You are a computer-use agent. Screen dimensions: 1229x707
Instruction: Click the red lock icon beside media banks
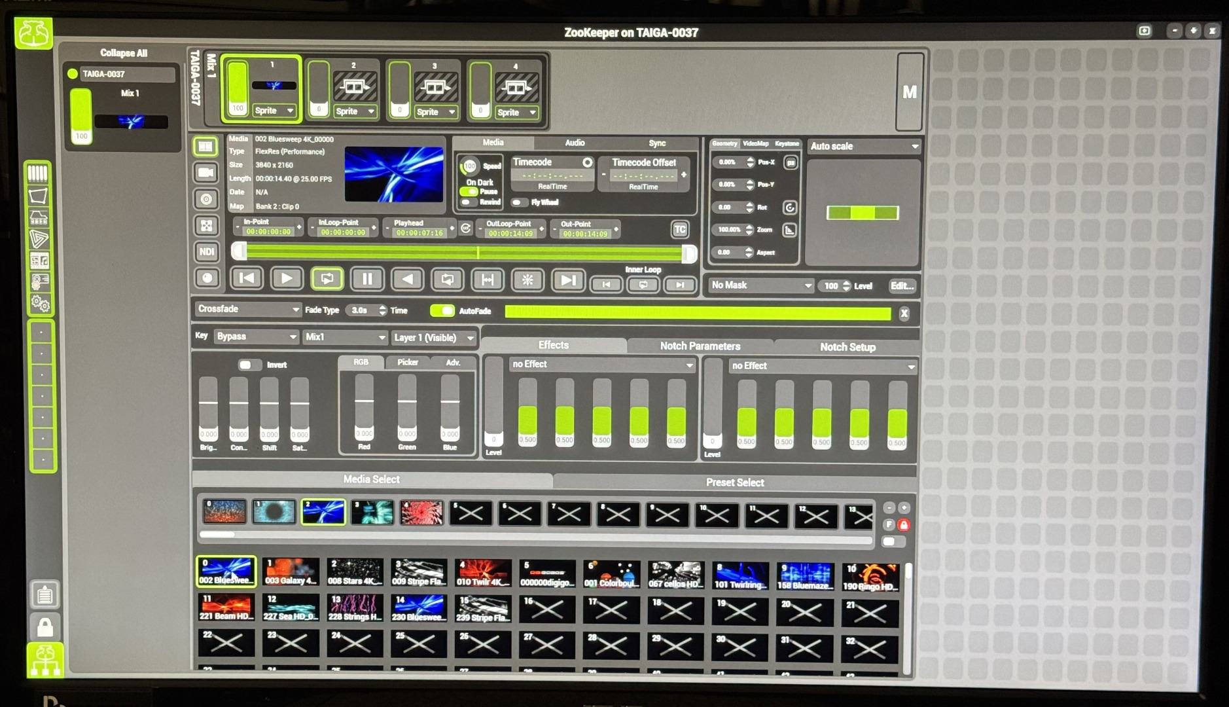click(904, 525)
